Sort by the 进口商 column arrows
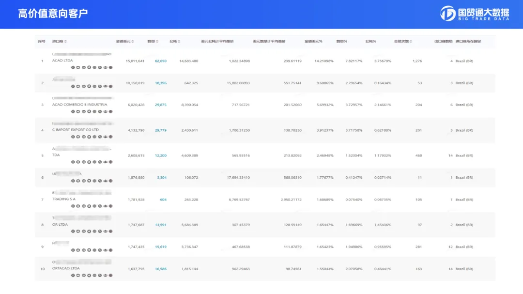Screen dimensions: 523x294 click(65, 41)
